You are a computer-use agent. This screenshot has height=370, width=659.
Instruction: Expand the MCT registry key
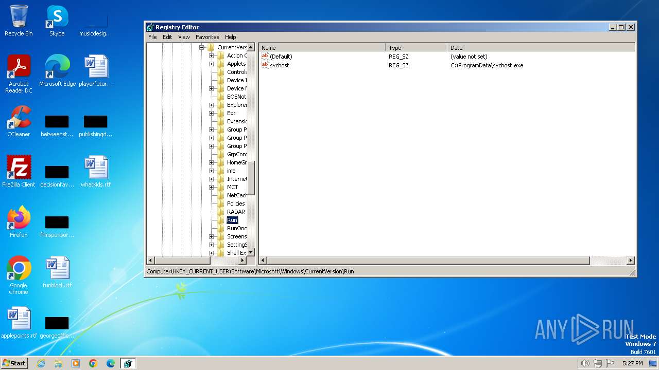coord(211,187)
